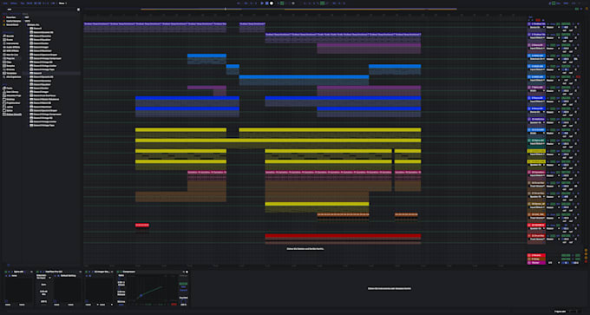The height and width of the screenshot is (315, 590).
Task: Open the Audio Effects browser category
Action: pos(12,47)
